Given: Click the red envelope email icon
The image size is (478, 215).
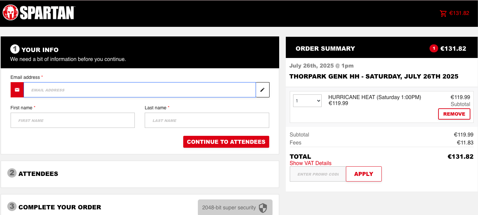Looking at the screenshot, I should click(17, 90).
